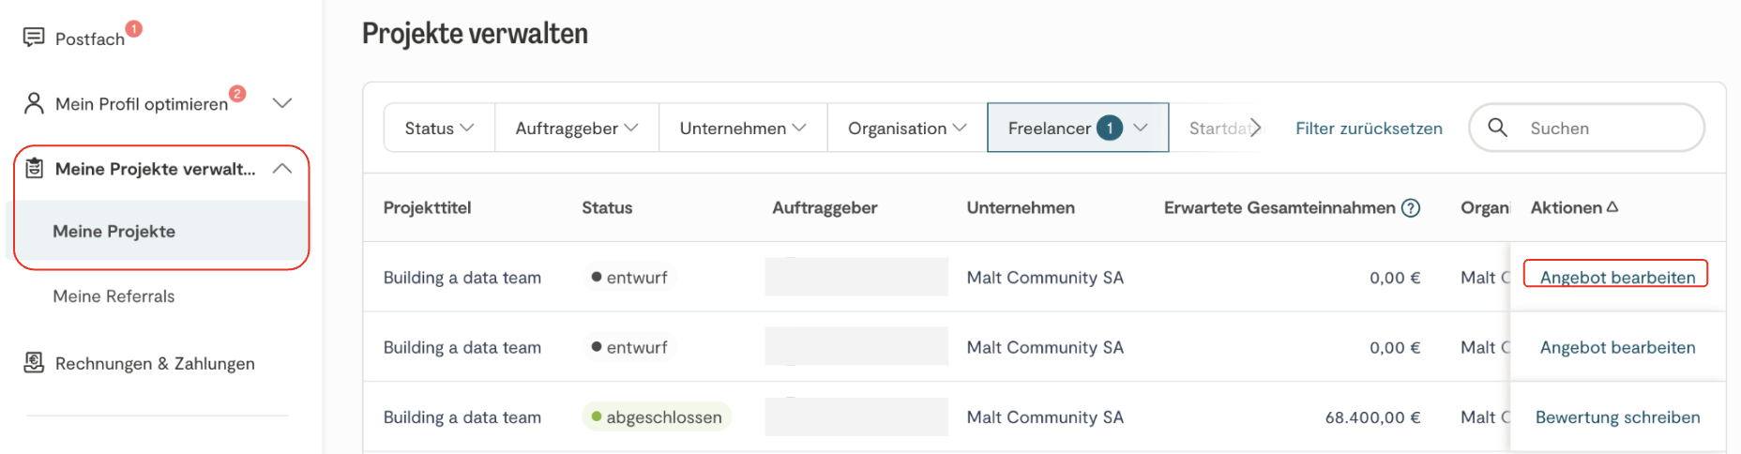Open the Status filter dropdown
The image size is (1741, 454).
click(439, 129)
